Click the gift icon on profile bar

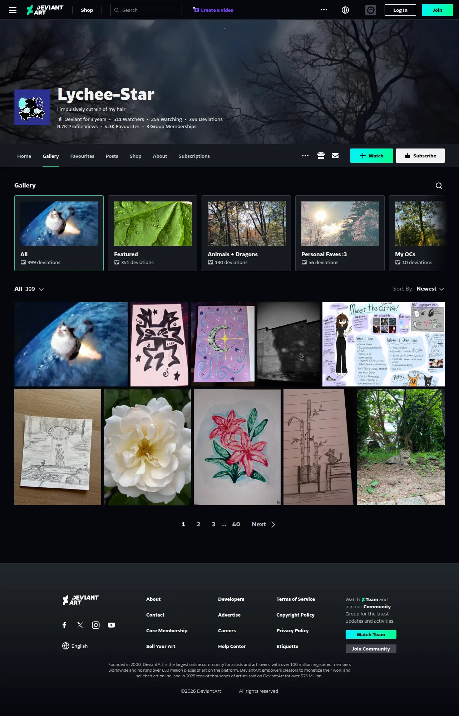321,156
